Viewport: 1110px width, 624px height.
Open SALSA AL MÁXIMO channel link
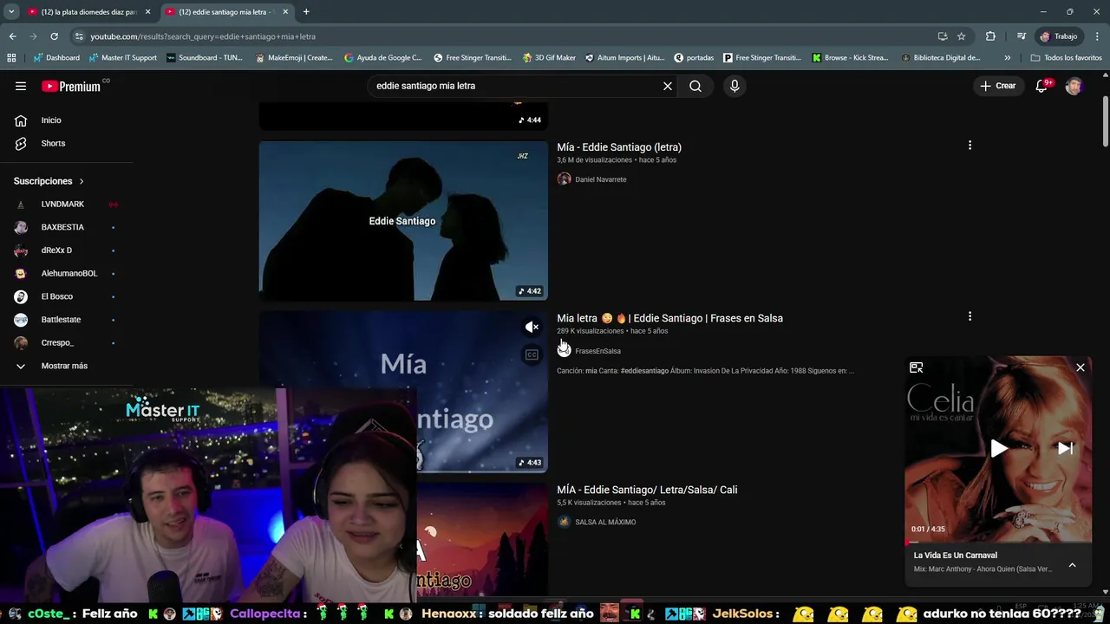coord(605,522)
